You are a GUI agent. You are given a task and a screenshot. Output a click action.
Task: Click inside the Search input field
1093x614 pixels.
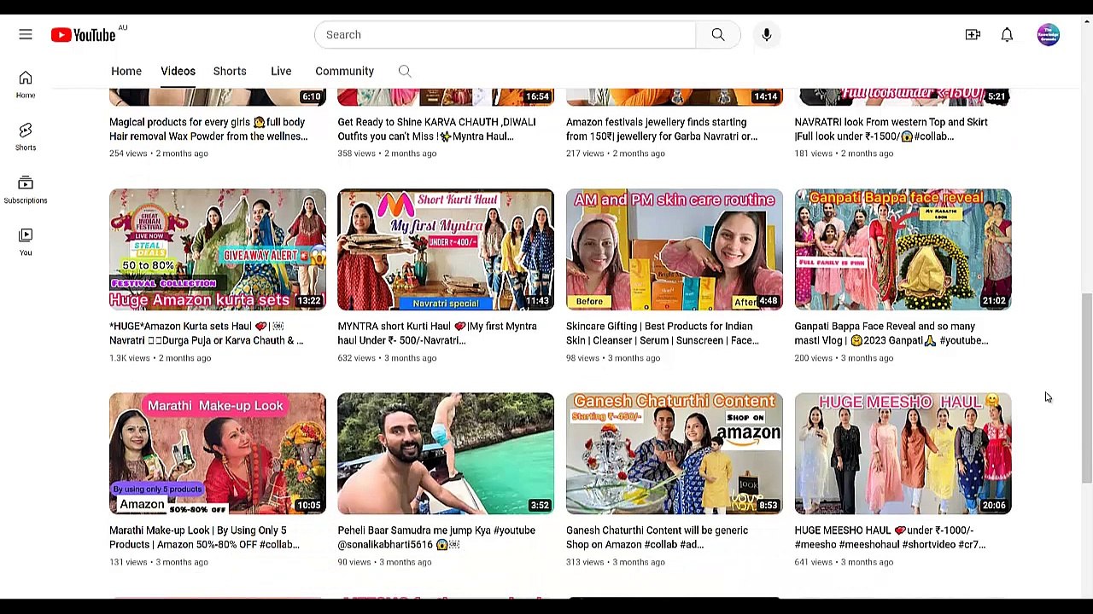point(506,35)
